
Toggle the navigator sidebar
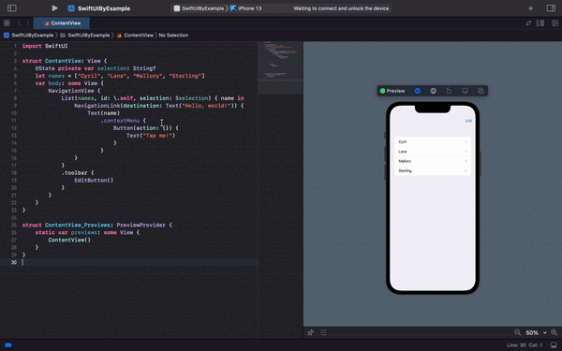(x=12, y=7)
